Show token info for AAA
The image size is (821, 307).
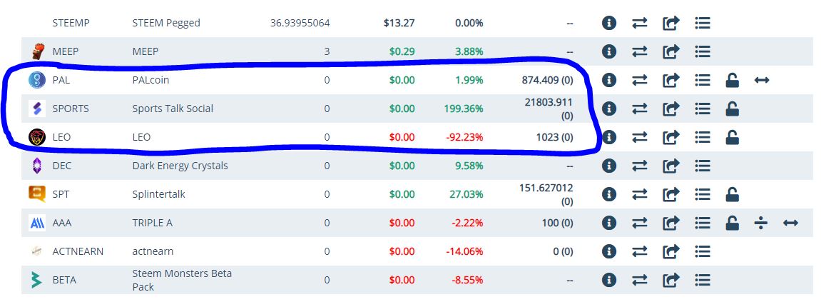pyautogui.click(x=608, y=223)
